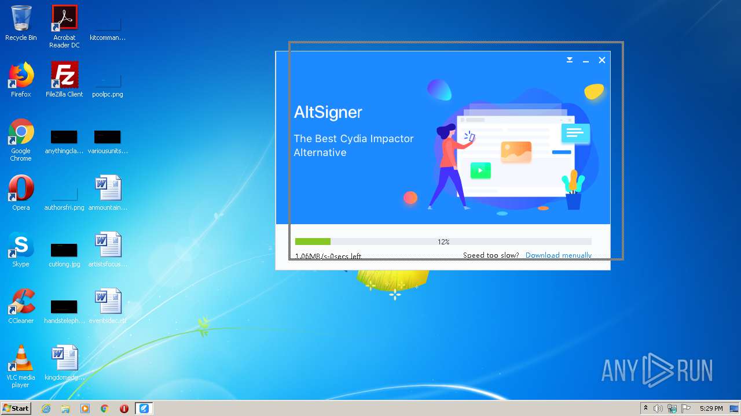Open Windows Explorer folder in taskbar
The image size is (741, 416).
(65, 408)
